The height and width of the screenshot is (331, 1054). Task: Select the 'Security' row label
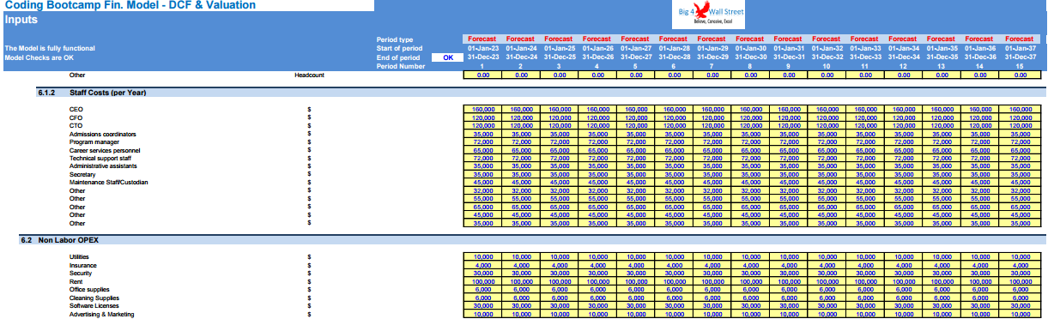(80, 274)
